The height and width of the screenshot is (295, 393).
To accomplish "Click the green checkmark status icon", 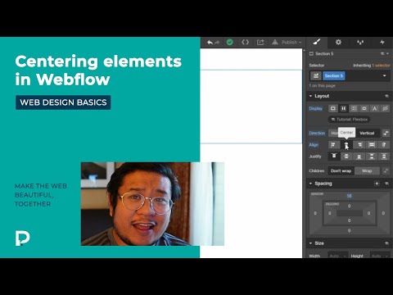I will tap(230, 43).
